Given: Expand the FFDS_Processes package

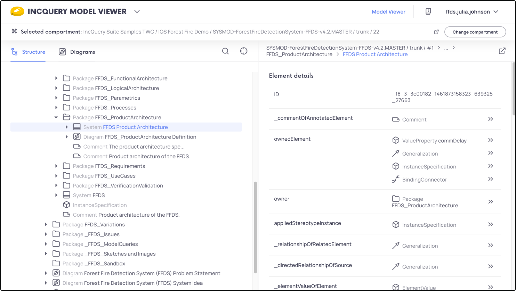Looking at the screenshot, I should point(56,108).
